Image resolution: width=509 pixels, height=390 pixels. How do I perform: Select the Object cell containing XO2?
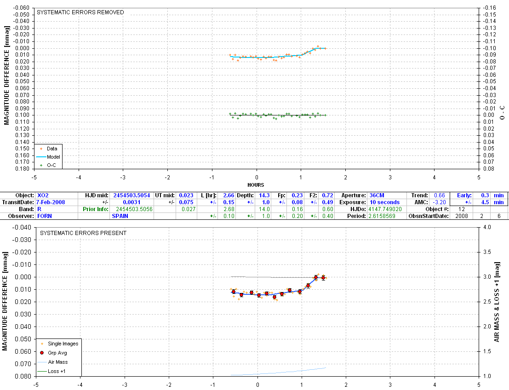coord(42,195)
